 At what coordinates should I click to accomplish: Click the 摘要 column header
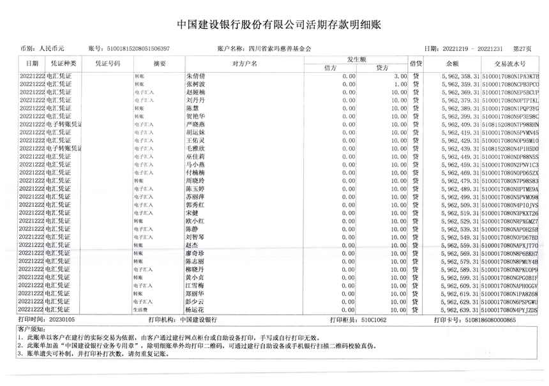pyautogui.click(x=160, y=63)
